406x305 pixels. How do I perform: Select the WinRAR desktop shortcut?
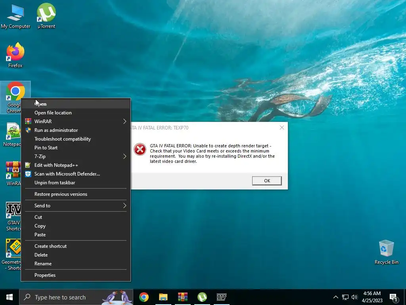click(13, 174)
